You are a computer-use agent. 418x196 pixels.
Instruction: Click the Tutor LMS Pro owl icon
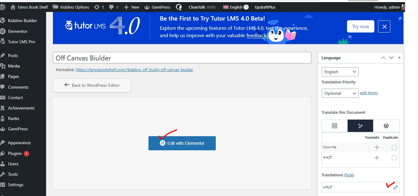pos(2,42)
